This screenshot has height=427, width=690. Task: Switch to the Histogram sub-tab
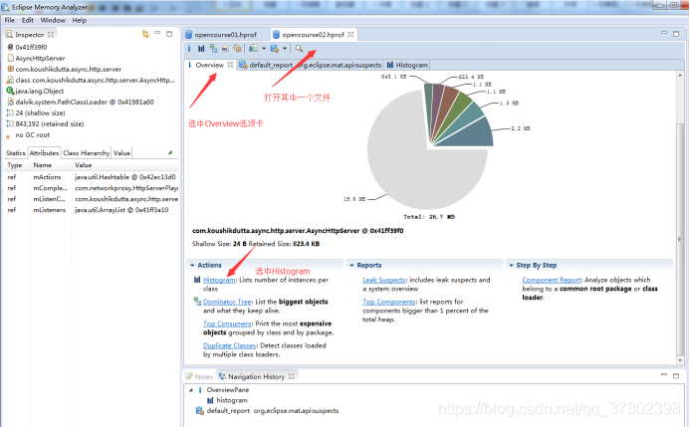coord(407,65)
